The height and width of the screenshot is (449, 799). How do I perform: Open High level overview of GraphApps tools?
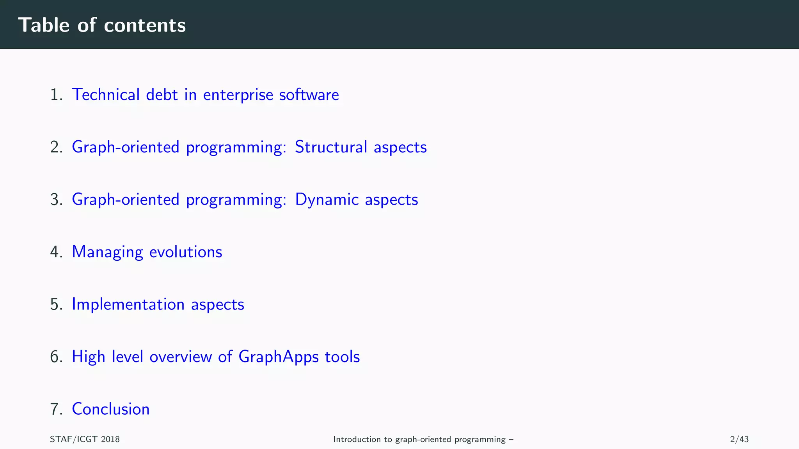click(x=215, y=357)
